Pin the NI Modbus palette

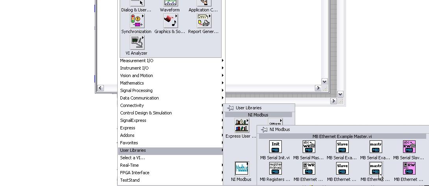point(264,129)
